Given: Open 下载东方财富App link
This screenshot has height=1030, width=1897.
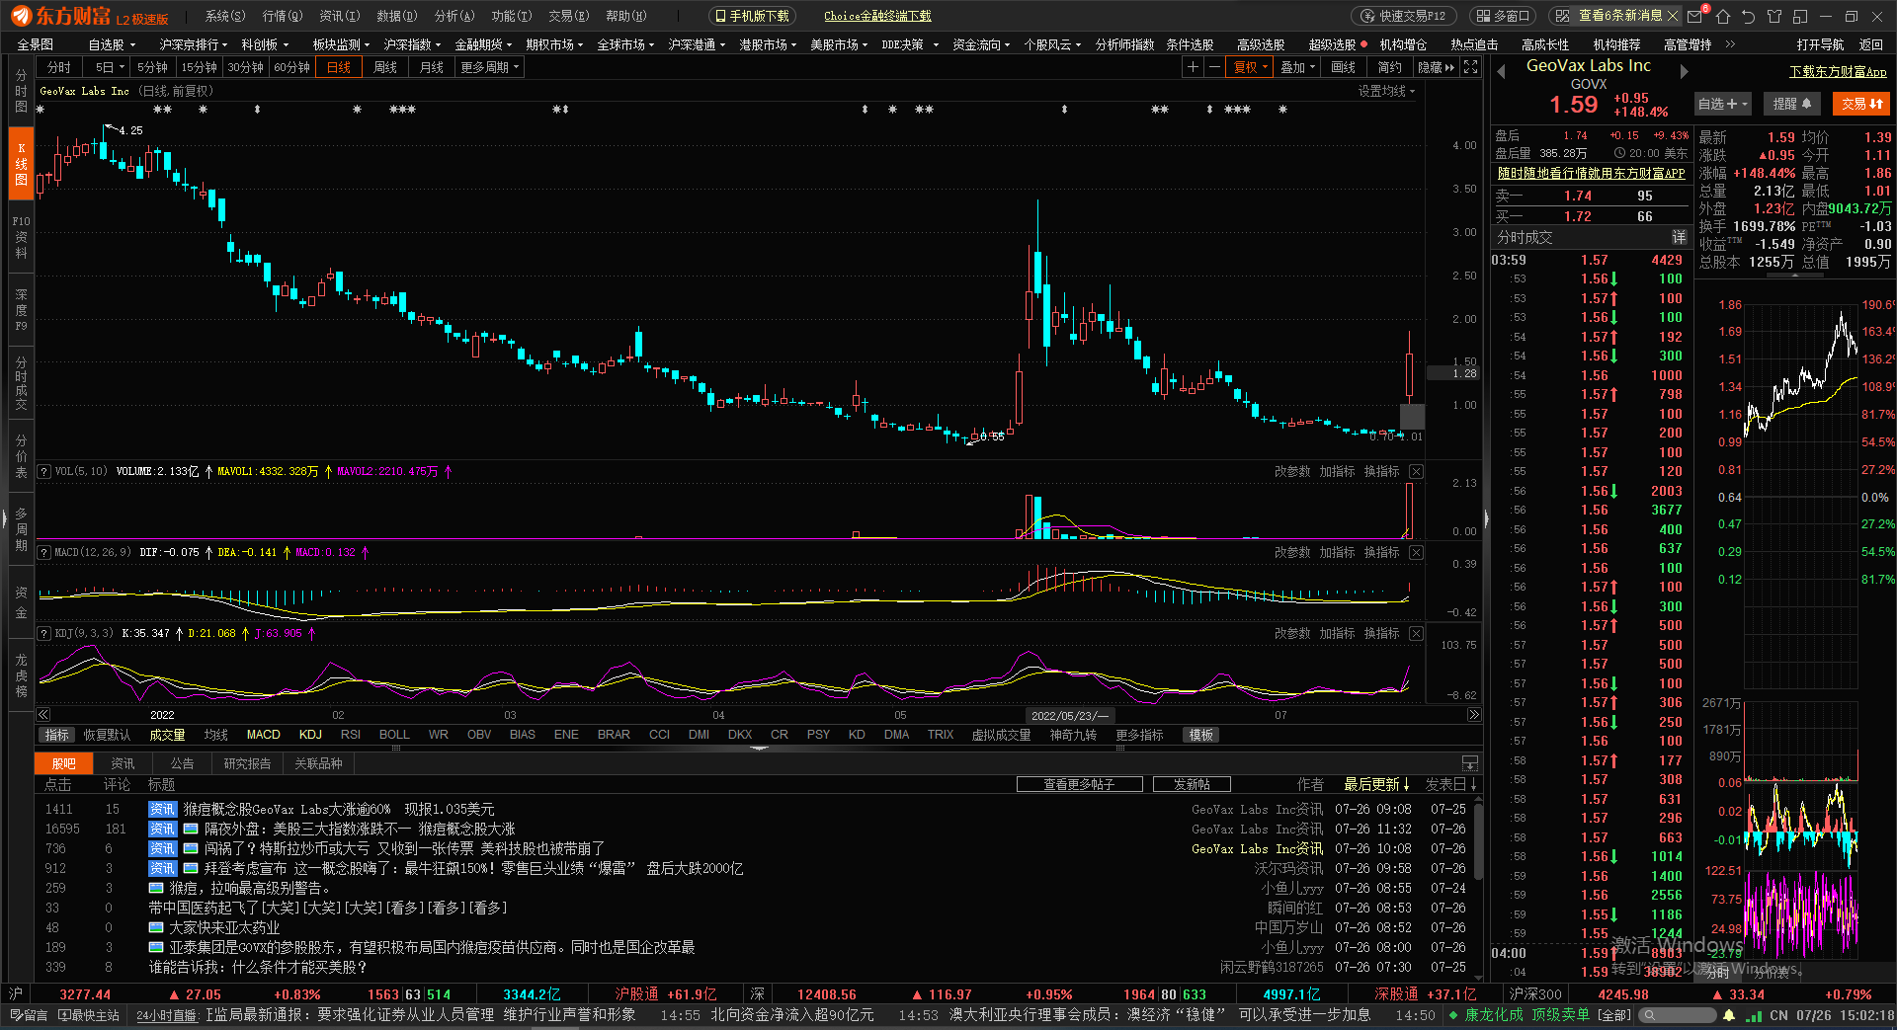Looking at the screenshot, I should pos(1838,72).
